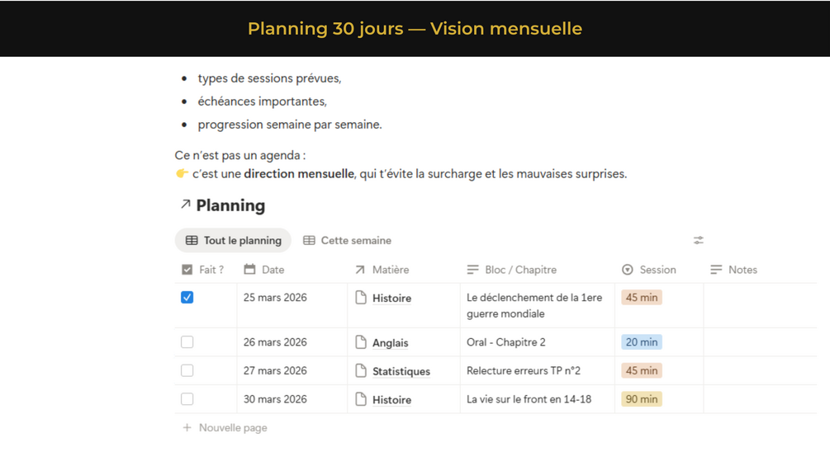Open the Session column header menu
Screen dimensions: 830x466
tap(657, 270)
